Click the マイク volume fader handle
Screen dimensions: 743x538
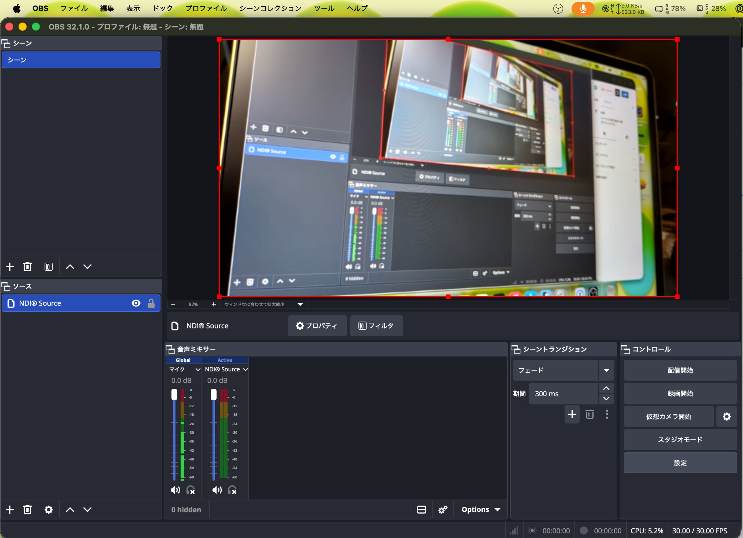click(174, 395)
